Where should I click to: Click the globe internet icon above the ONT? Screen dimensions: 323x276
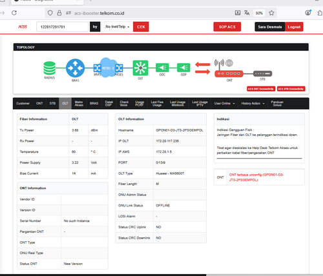click(229, 63)
